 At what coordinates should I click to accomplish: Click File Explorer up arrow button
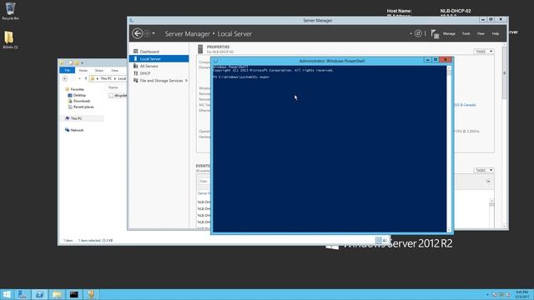tap(86, 78)
